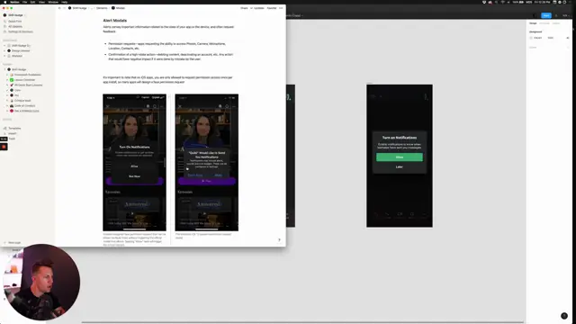This screenshot has height=324, width=576.
Task: Select the Turn on Notifications title in mockup
Action: click(400, 138)
